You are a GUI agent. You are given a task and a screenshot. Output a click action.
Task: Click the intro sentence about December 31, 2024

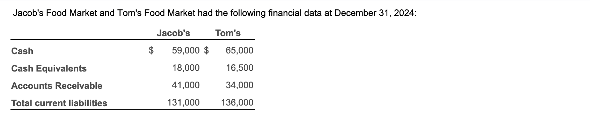pyautogui.click(x=215, y=14)
